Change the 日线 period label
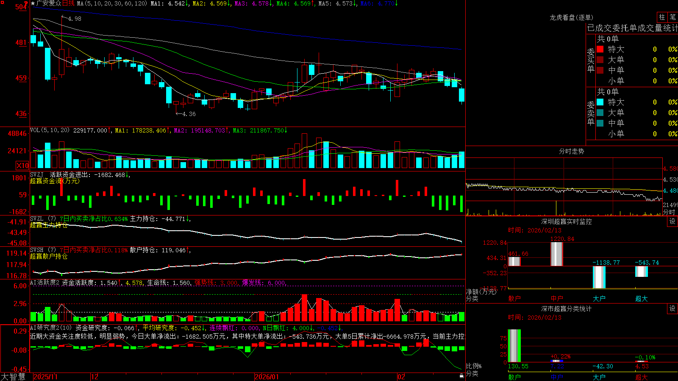The height and width of the screenshot is (381, 678). [68, 3]
